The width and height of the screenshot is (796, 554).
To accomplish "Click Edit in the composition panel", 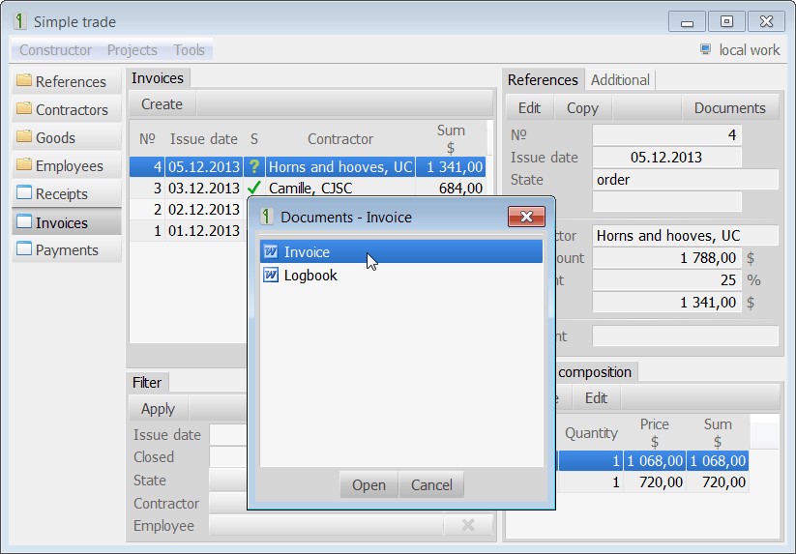I will (596, 397).
